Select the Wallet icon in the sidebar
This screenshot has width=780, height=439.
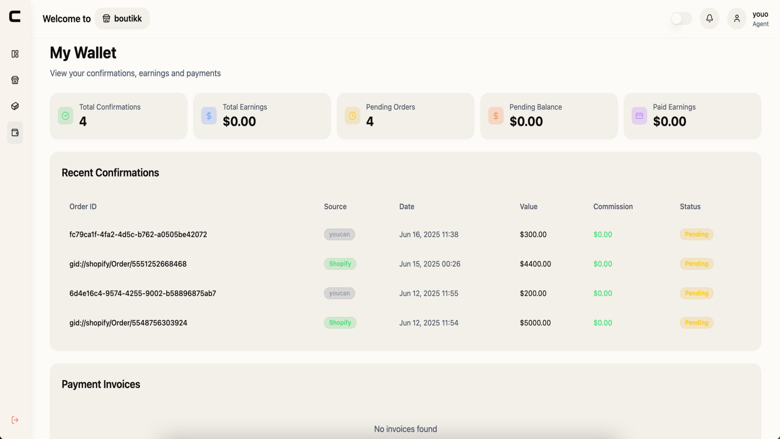[x=15, y=133]
